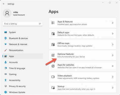The height and width of the screenshot is (95, 120).
Task: Click the back arrow icon
Action: [4, 4]
